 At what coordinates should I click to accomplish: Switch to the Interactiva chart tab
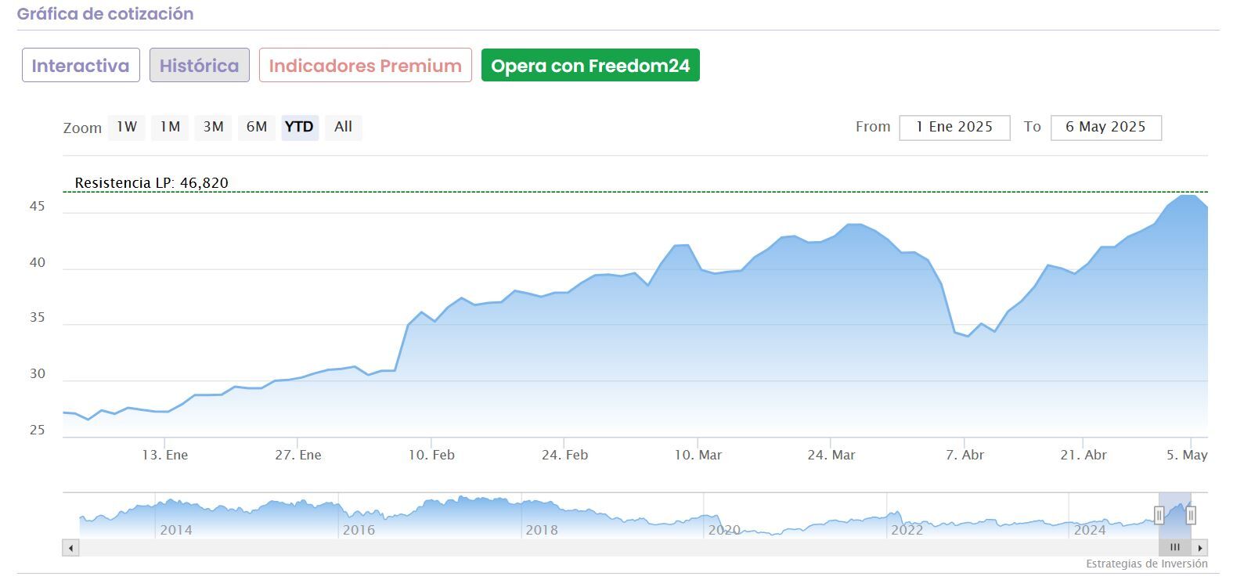pos(81,66)
